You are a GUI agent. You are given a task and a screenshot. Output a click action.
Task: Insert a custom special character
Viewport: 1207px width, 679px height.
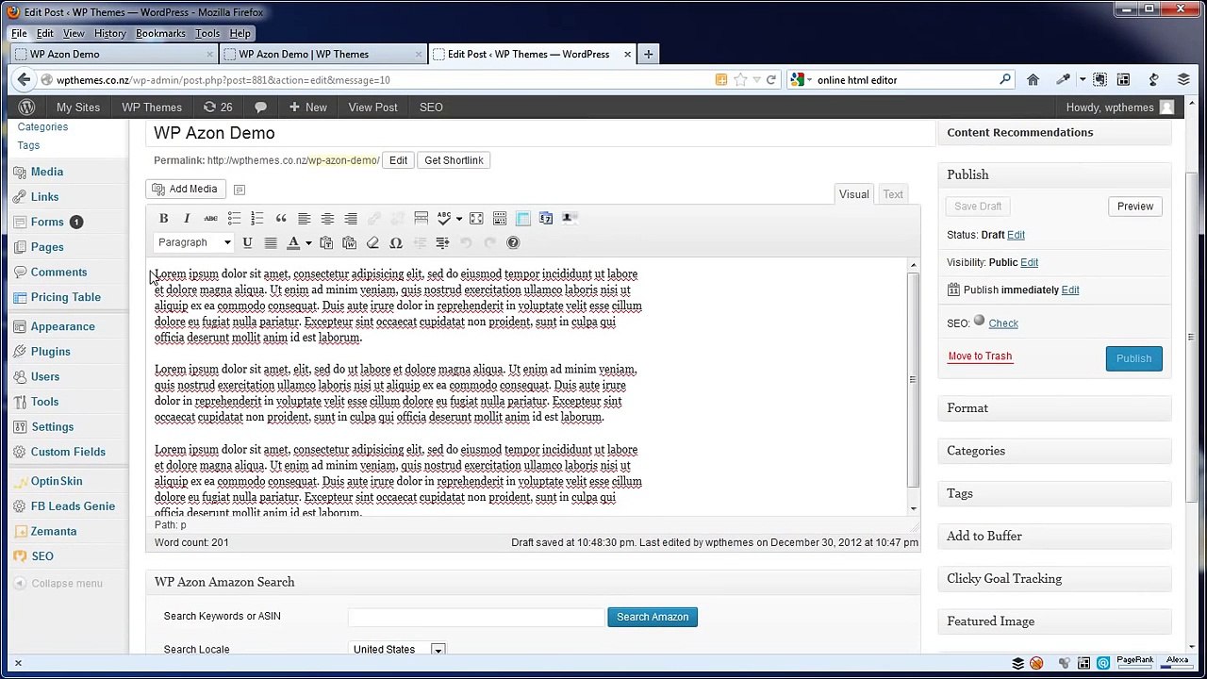(396, 242)
